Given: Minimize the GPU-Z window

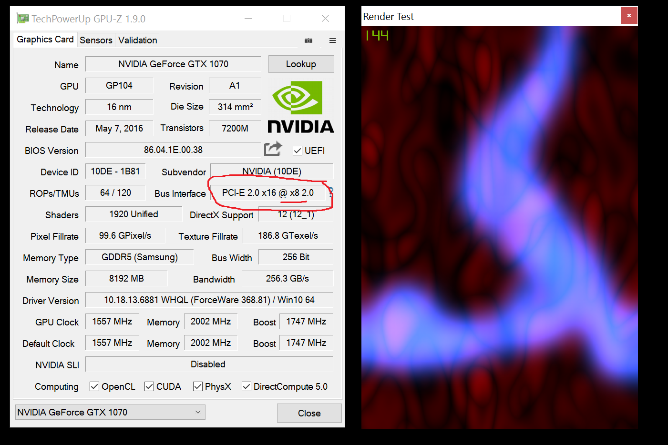Looking at the screenshot, I should pos(248,19).
